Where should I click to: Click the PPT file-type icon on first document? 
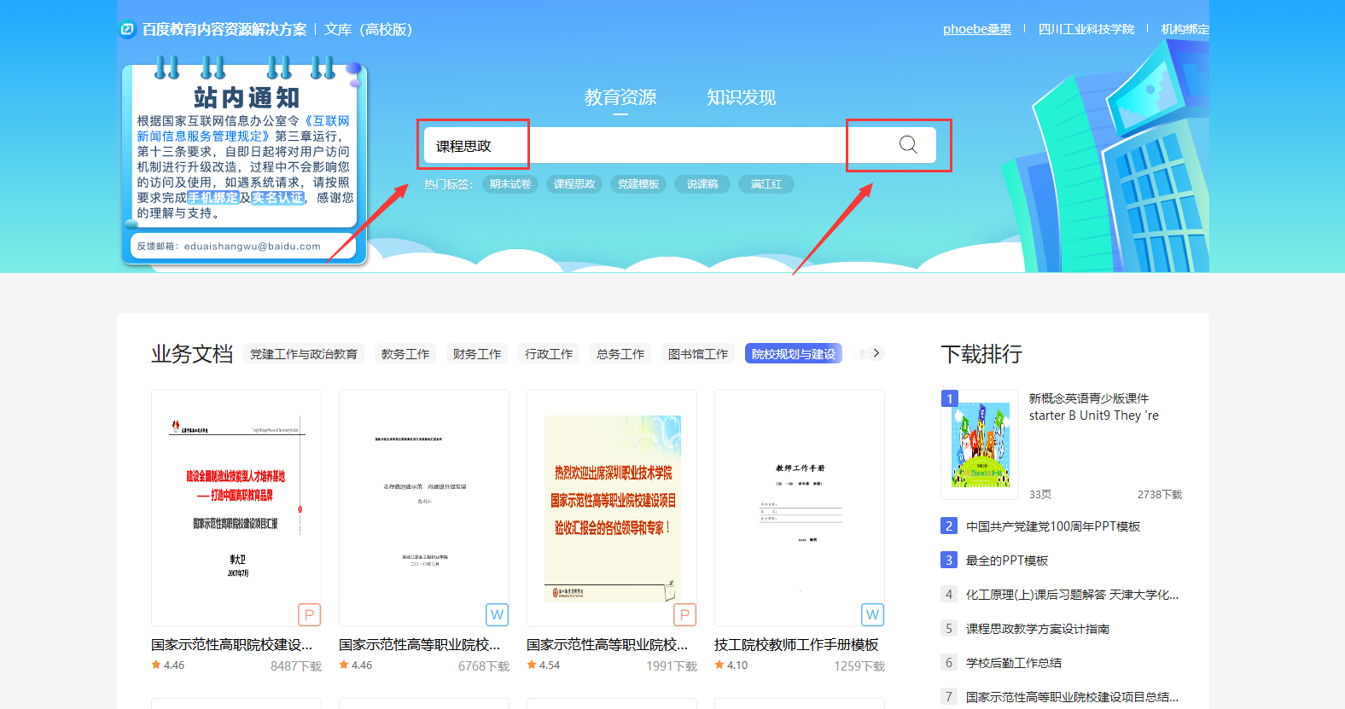[309, 614]
